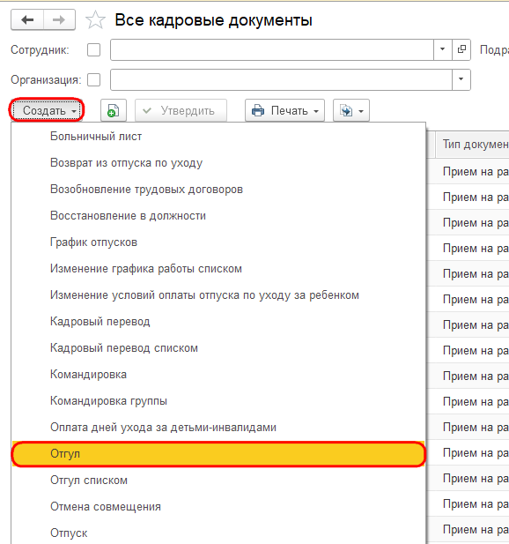509x544 pixels.
Task: Expand the Сотрудник field dropdown arrow
Action: [x=442, y=49]
